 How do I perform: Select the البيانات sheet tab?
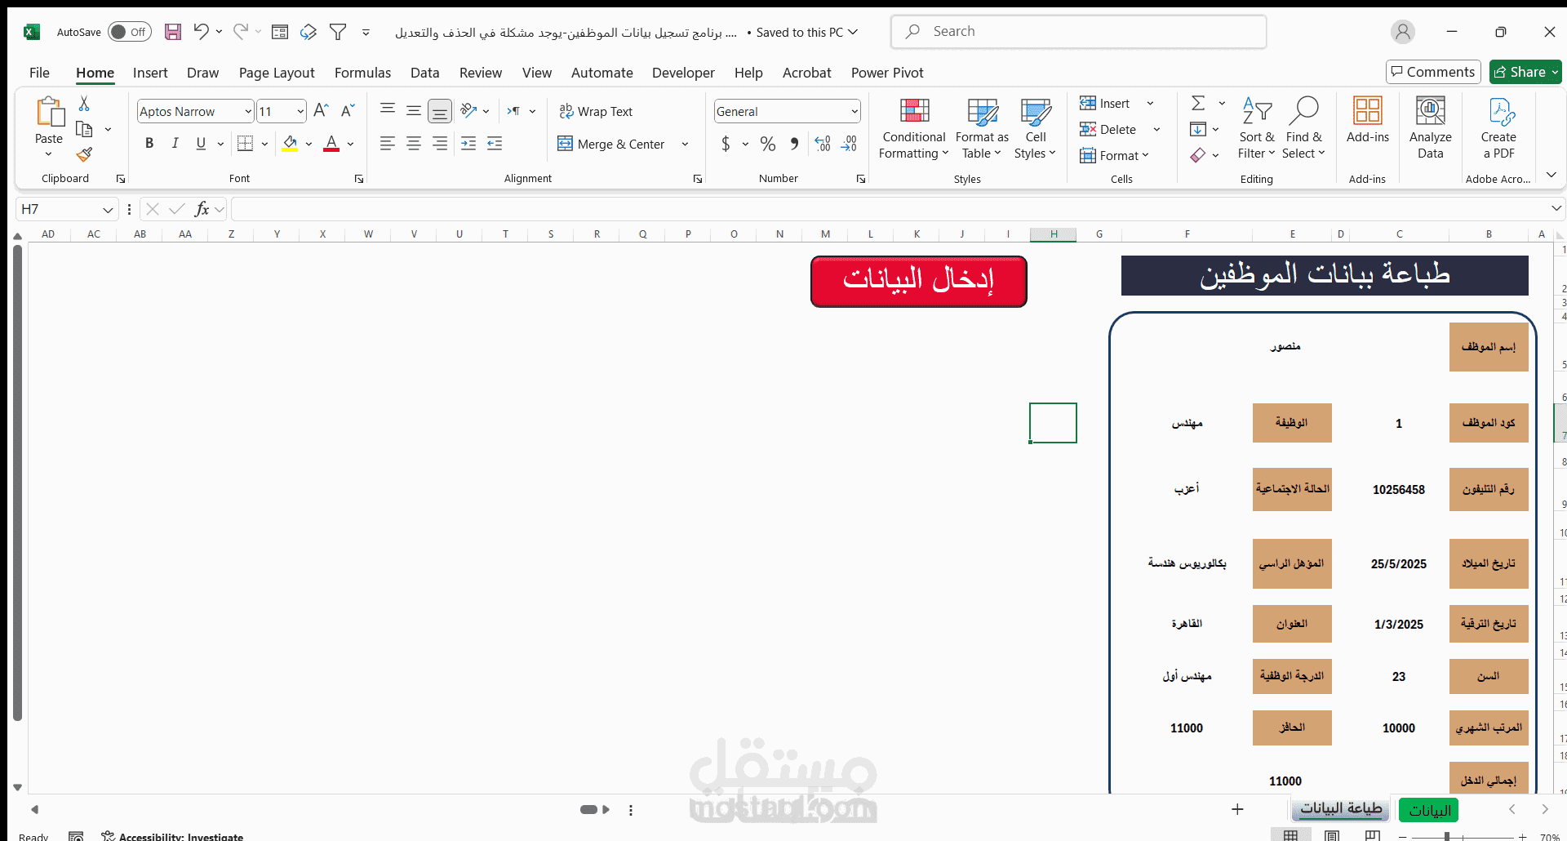point(1430,810)
